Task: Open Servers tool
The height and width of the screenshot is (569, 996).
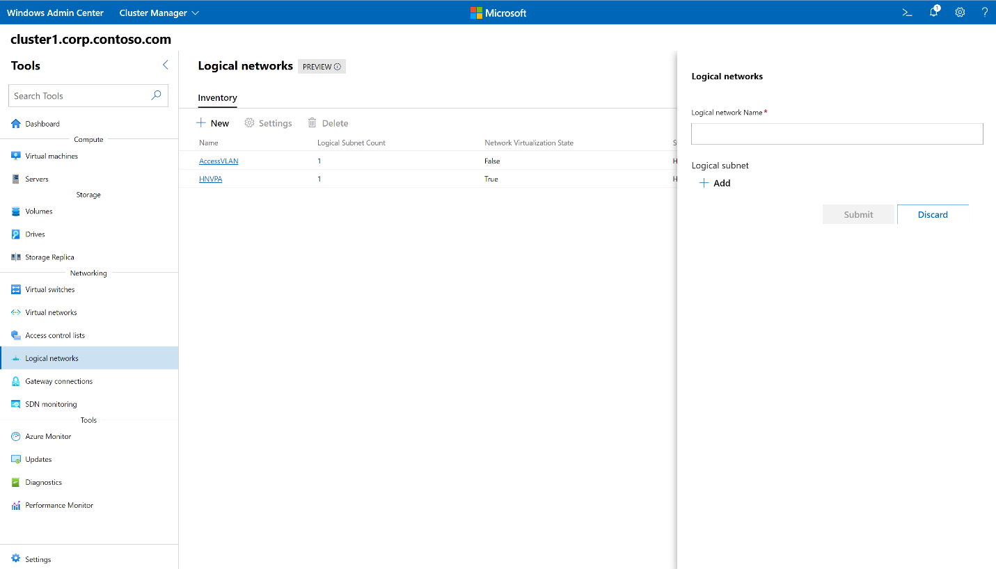Action: pos(89,179)
